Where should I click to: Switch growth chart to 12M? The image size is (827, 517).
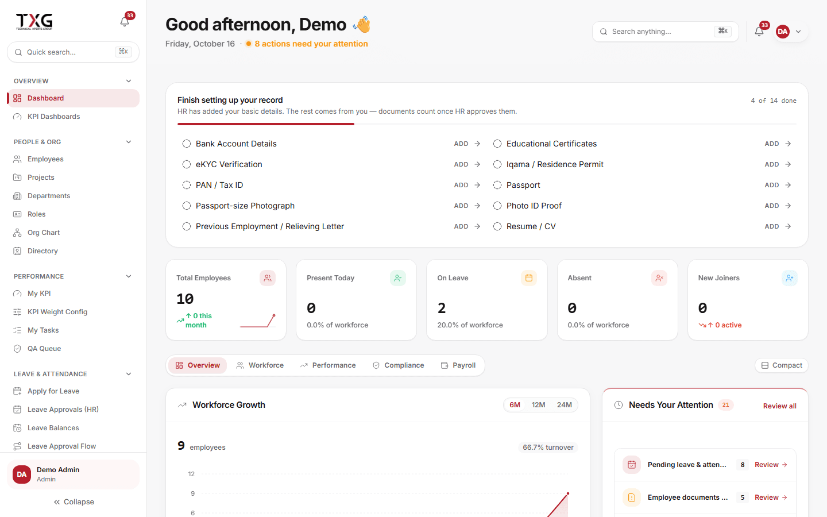[538, 405]
